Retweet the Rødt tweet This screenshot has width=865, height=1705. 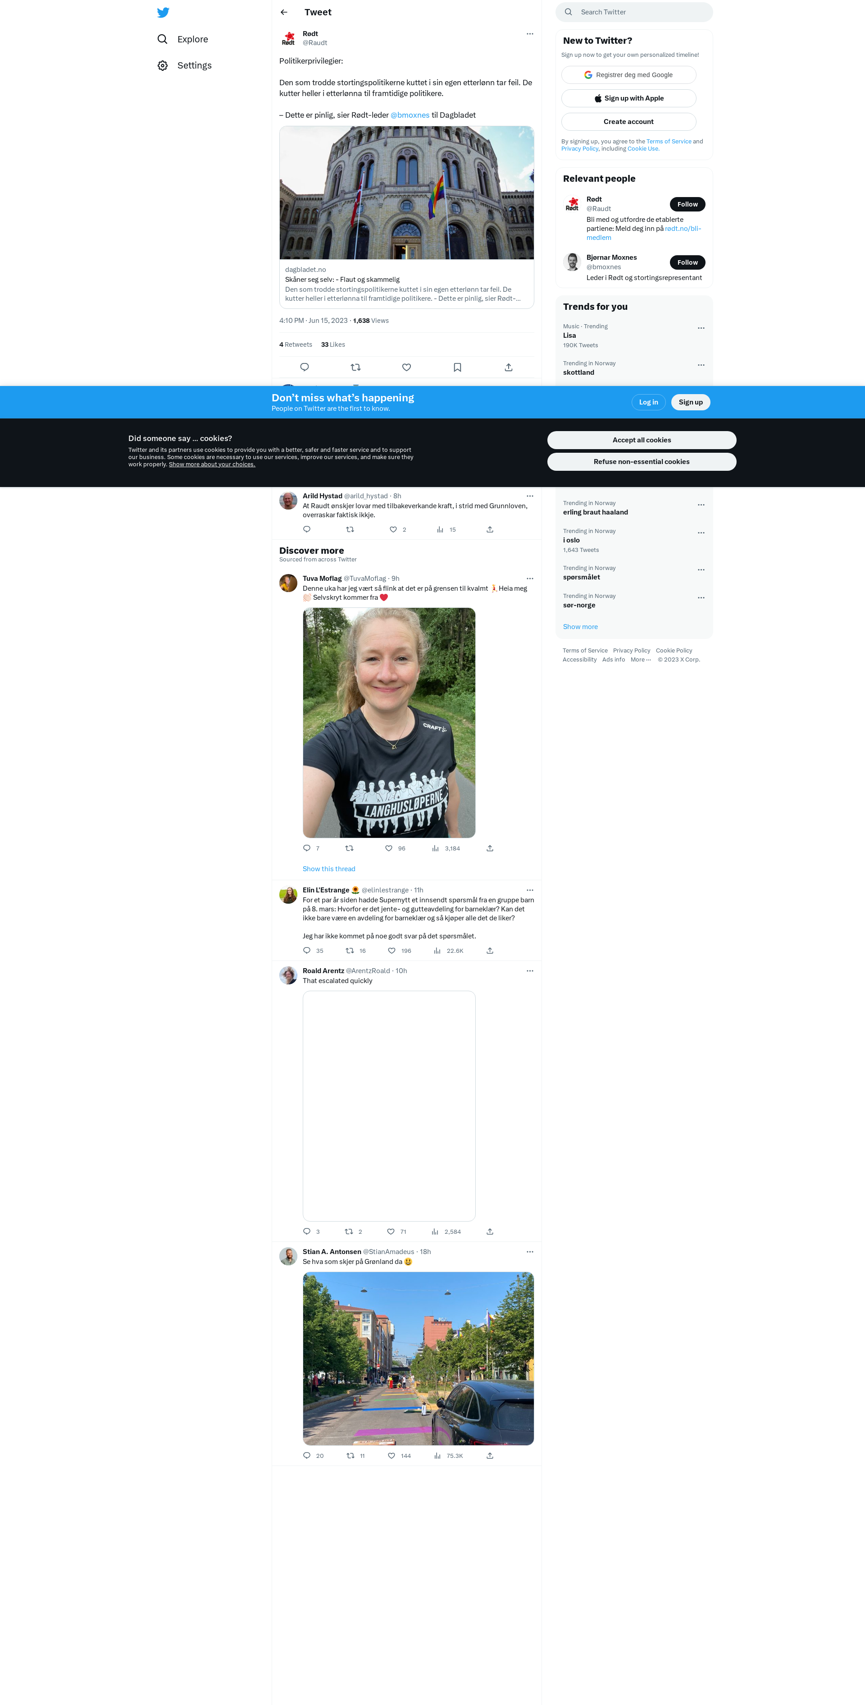coord(356,368)
